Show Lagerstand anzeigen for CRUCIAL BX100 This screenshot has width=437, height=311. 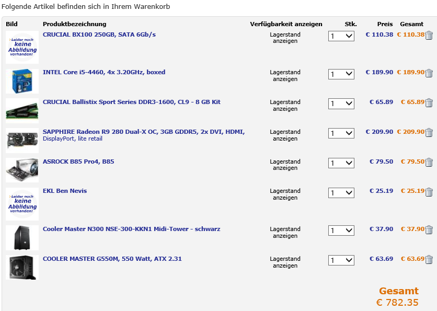[x=285, y=38]
